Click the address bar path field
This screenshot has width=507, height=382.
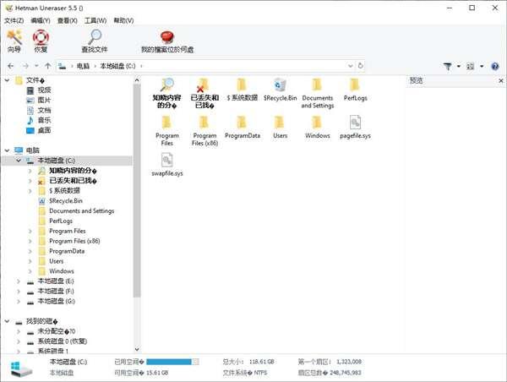[x=253, y=65]
